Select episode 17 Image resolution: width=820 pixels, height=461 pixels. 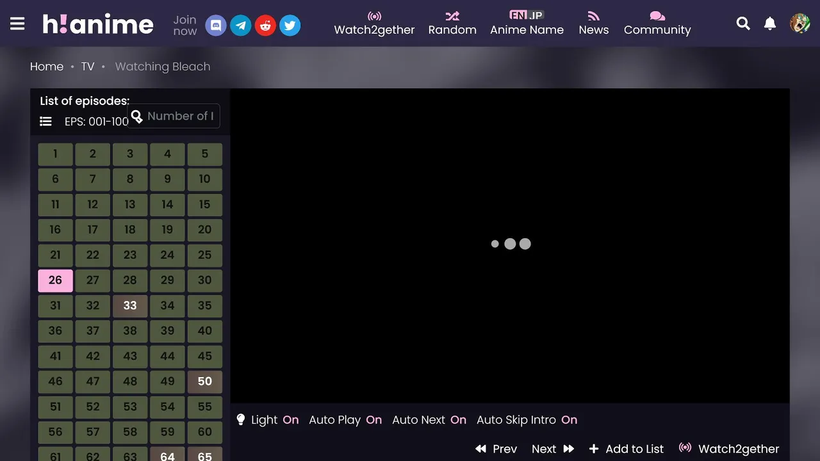pyautogui.click(x=93, y=230)
